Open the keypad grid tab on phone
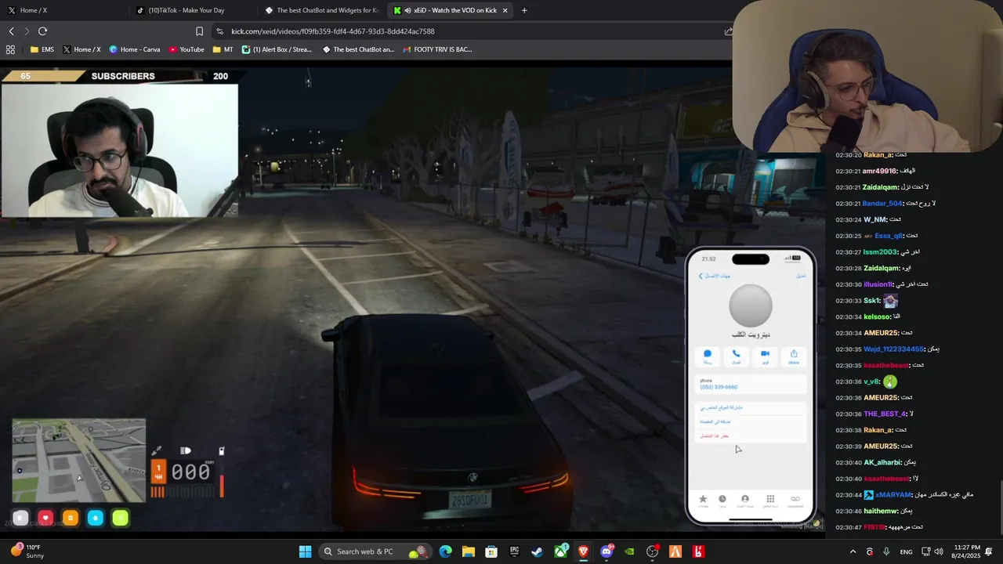 click(x=770, y=500)
